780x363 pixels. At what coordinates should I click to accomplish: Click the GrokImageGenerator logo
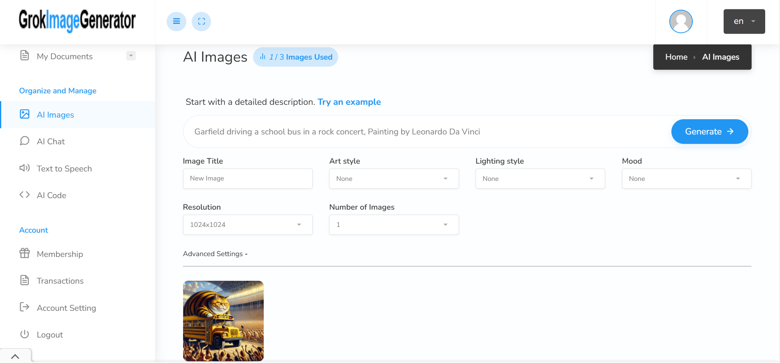tap(77, 21)
